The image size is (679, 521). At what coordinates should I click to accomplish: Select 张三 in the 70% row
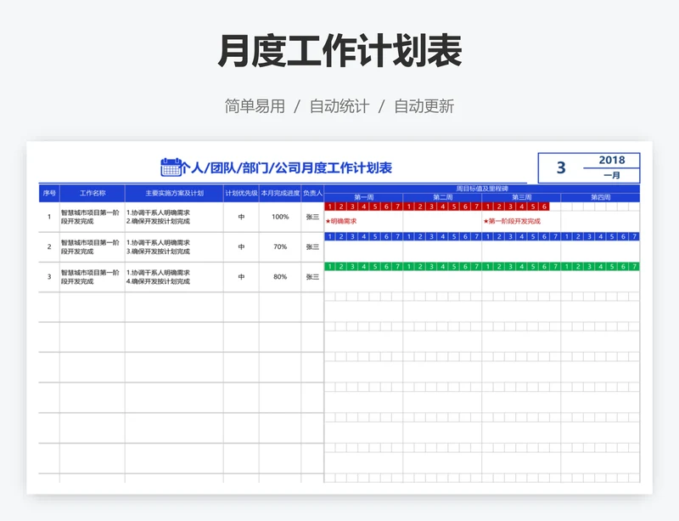312,246
